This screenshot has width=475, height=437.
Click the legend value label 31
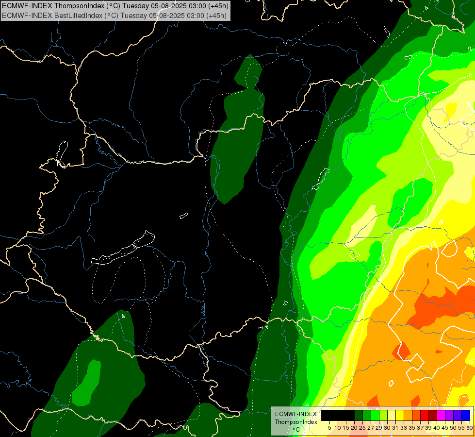point(395,428)
